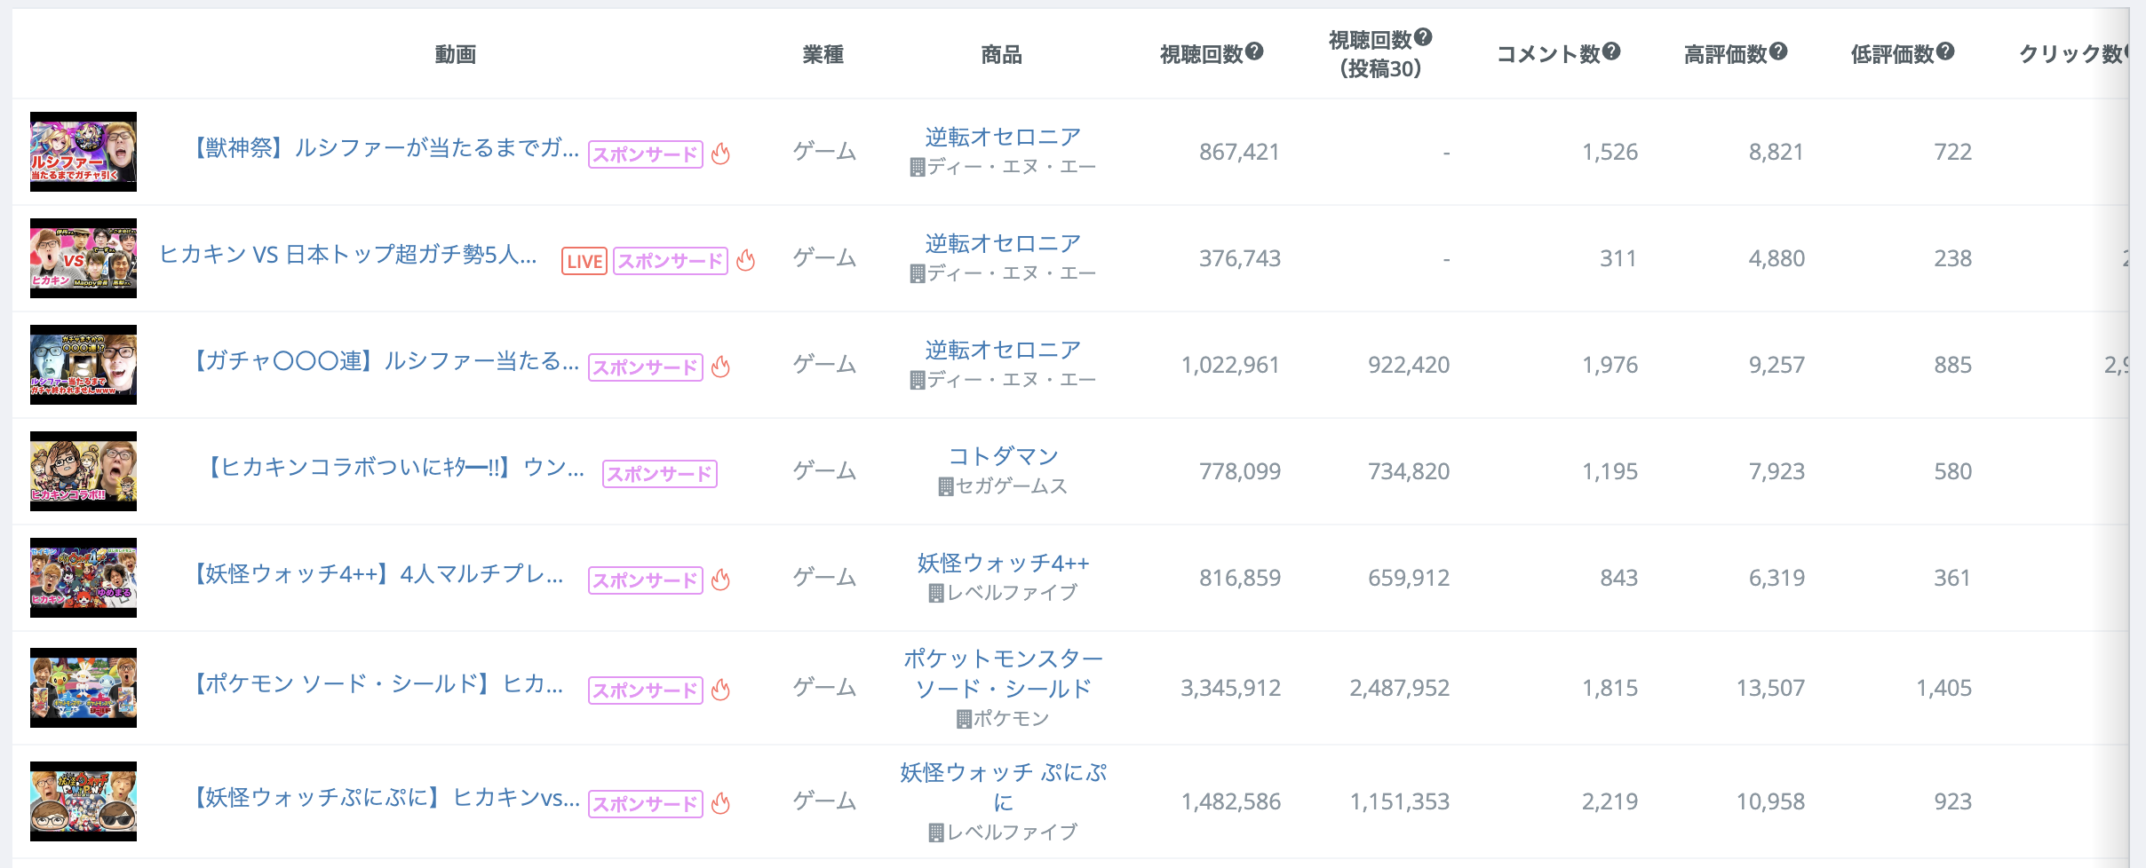The height and width of the screenshot is (868, 2146).
Task: Click thumbnail of ヒカキン VS 日本トップ video
Action: pos(83,258)
